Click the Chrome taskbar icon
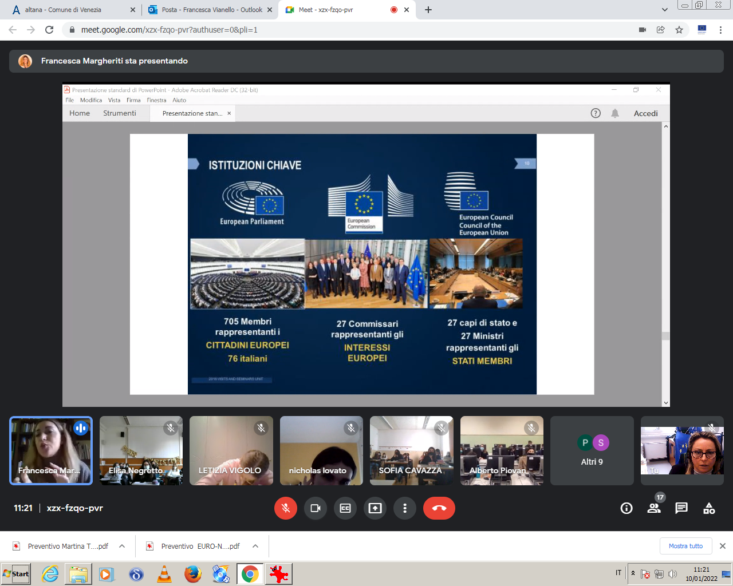733x586 pixels. tap(250, 574)
